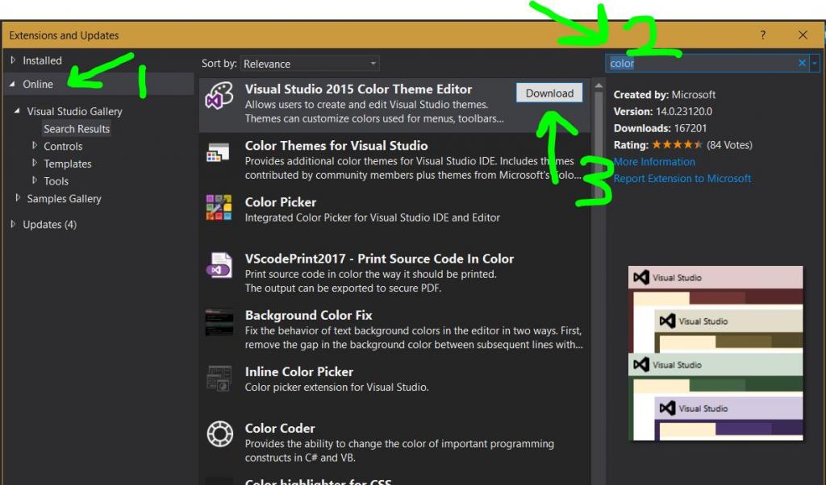Click the Background Color Fix extension icon
This screenshot has width=826, height=485.
[x=218, y=322]
